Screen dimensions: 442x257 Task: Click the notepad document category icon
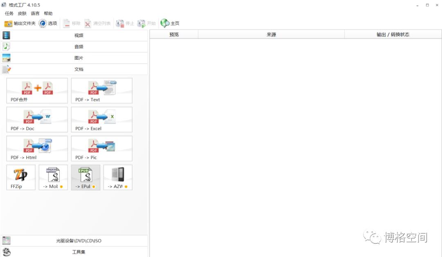[6, 69]
